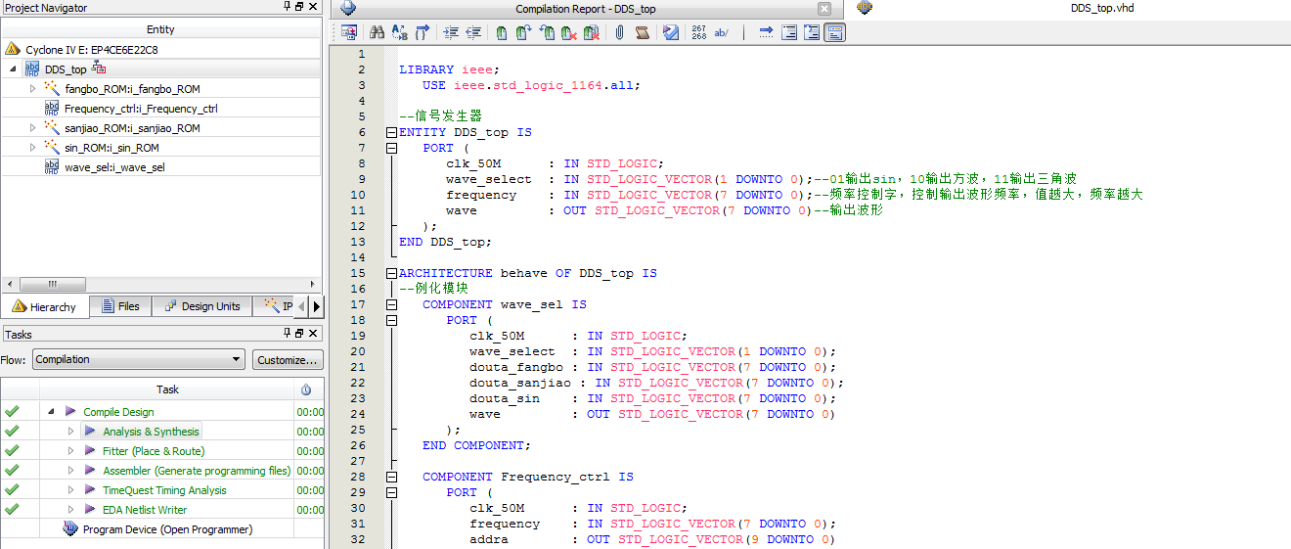The image size is (1291, 549).
Task: Click the find matching brace icon
Action: click(x=423, y=32)
